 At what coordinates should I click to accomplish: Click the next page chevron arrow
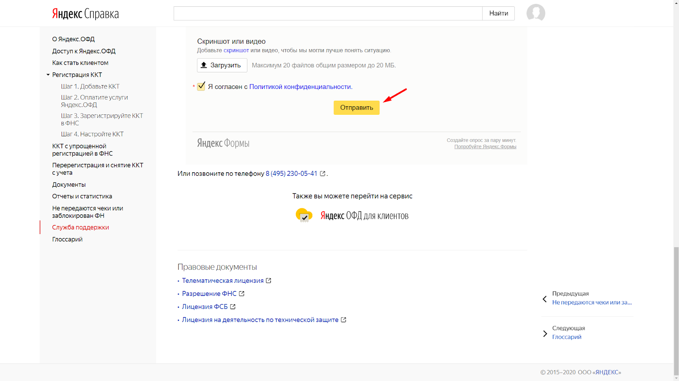click(x=545, y=334)
